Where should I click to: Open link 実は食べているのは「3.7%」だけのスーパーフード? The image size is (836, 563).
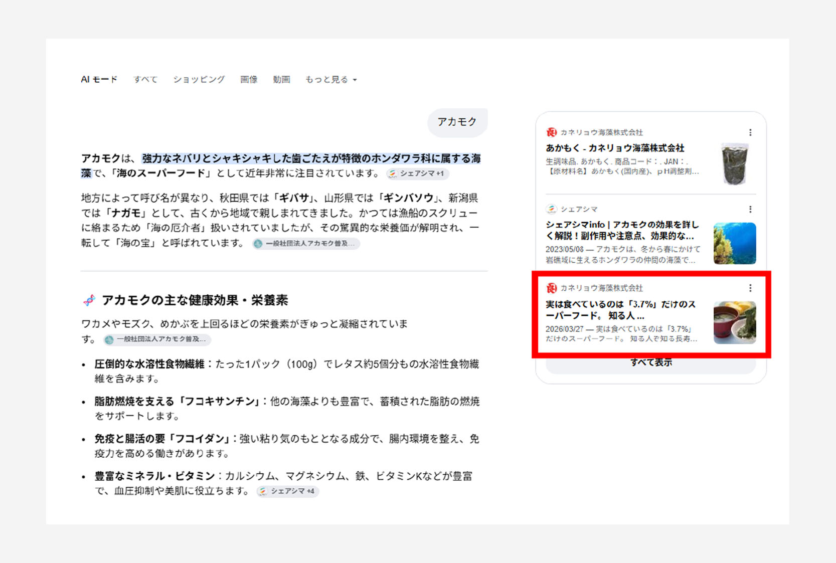coord(621,310)
